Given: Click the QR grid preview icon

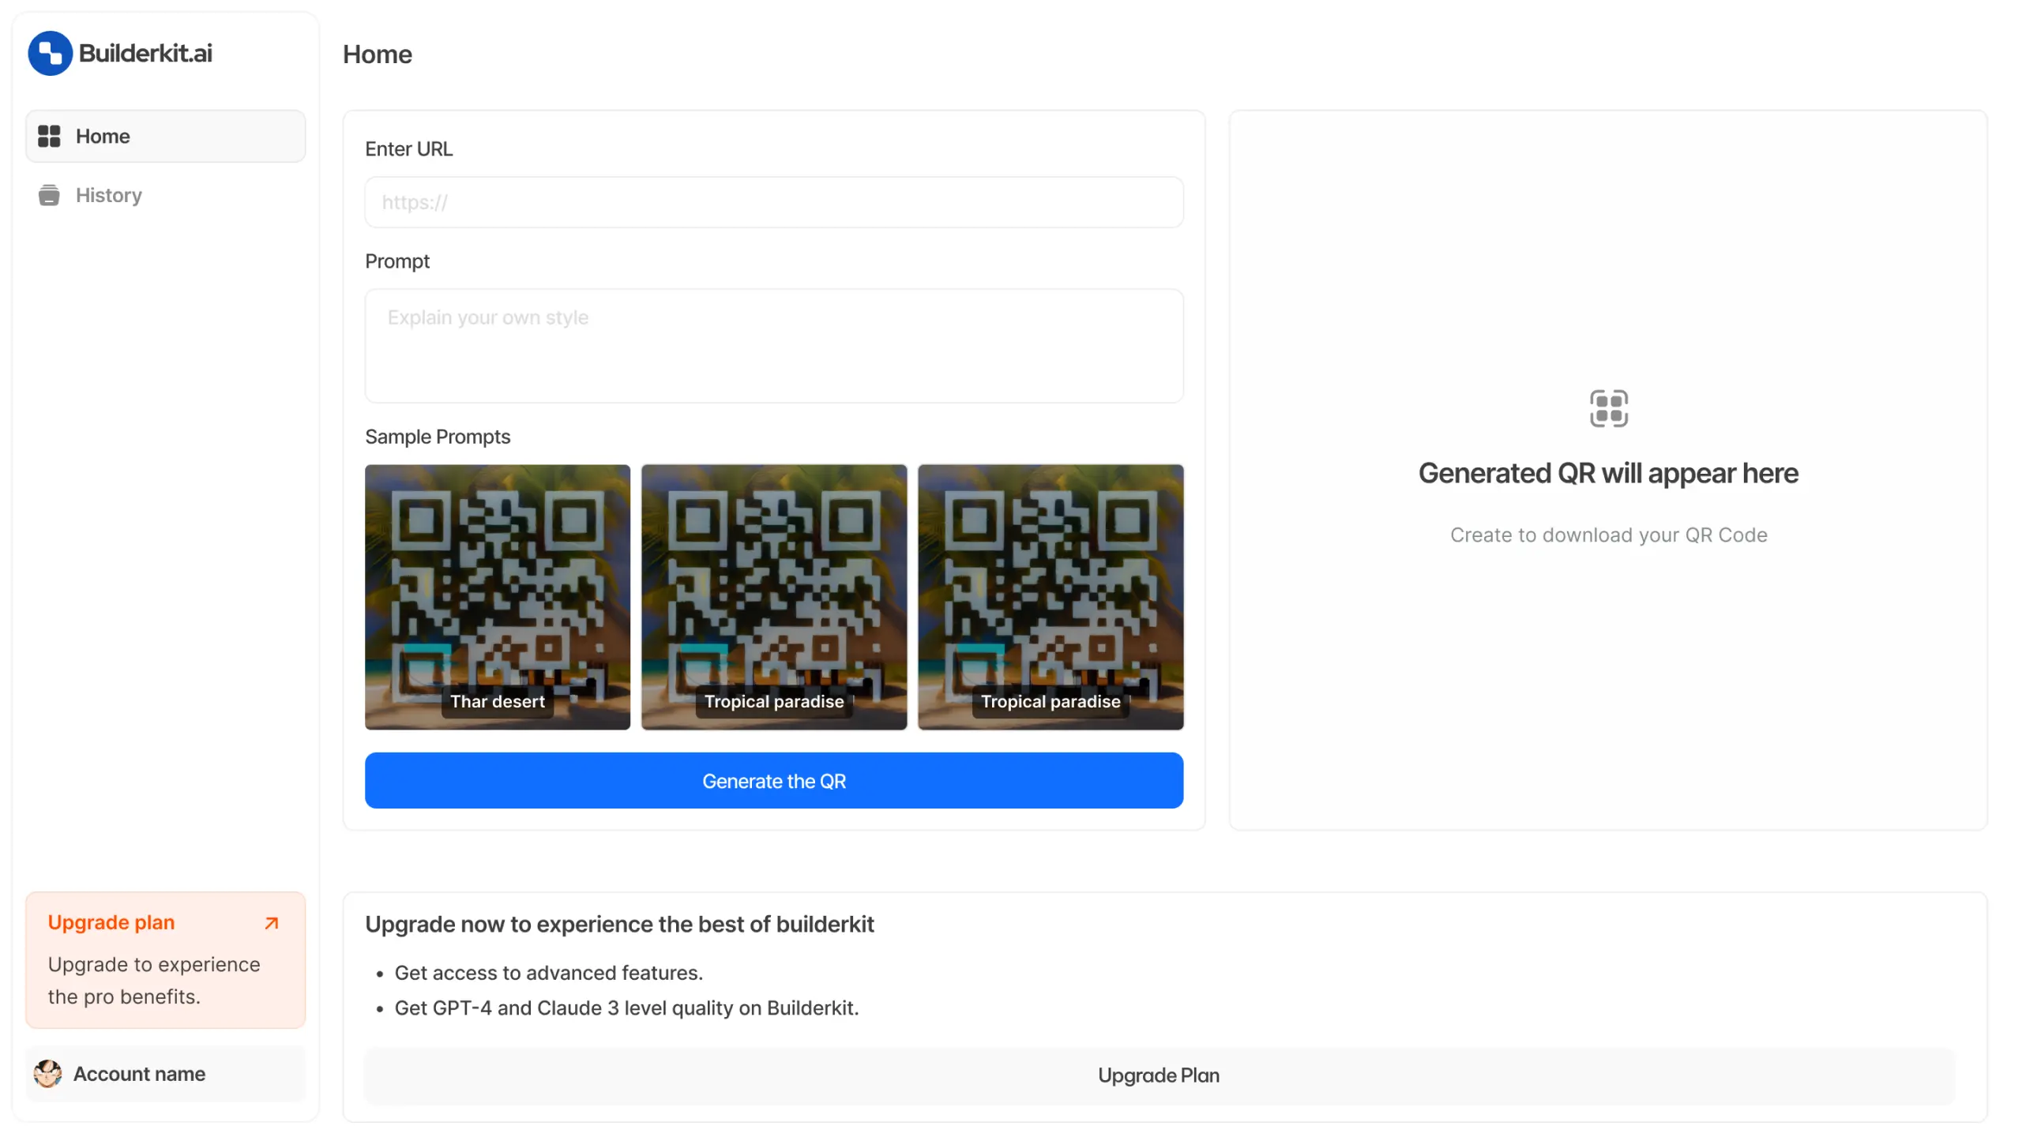Looking at the screenshot, I should 1608,408.
